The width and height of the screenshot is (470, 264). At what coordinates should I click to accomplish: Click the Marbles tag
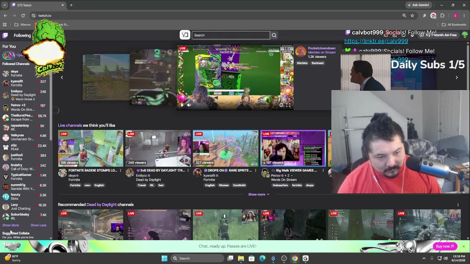[x=302, y=63]
